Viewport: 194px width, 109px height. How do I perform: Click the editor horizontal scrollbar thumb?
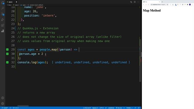23,106
